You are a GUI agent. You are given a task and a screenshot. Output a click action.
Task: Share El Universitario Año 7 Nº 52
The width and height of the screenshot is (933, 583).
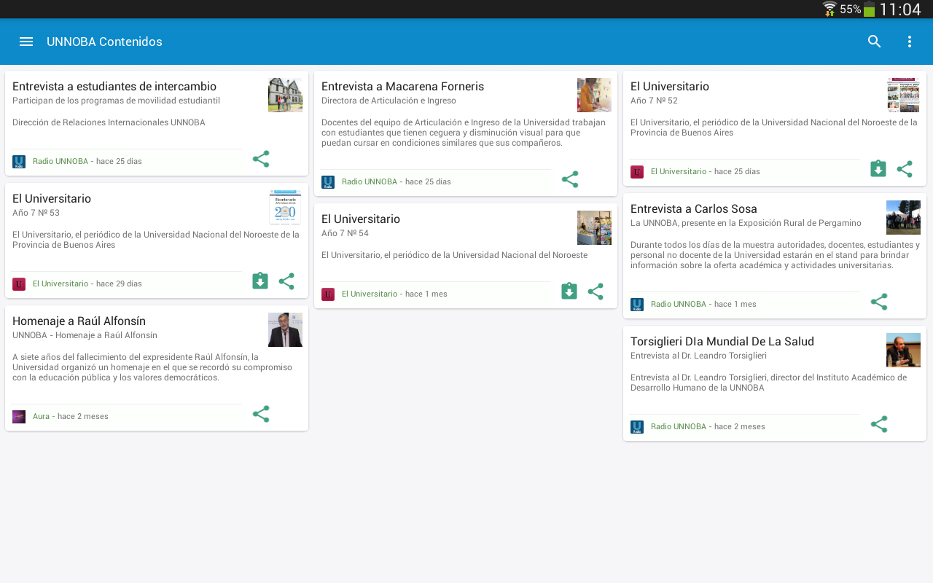pos(905,169)
